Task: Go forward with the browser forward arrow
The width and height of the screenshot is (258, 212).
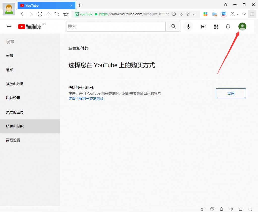Action: tap(31, 14)
